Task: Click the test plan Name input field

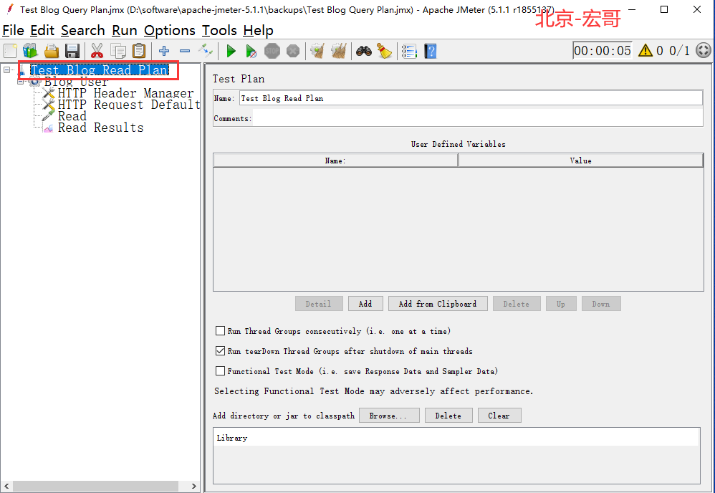Action: [471, 98]
